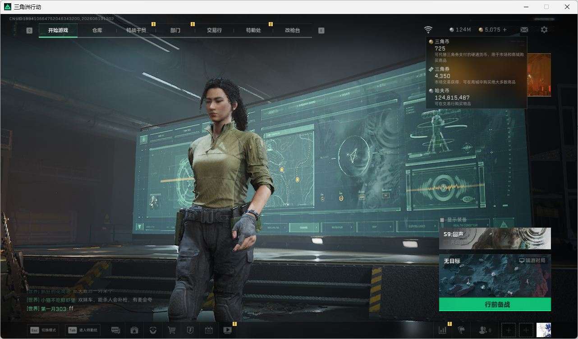
Task: Click the 端游对局 mode button
Action: pyautogui.click(x=532, y=261)
